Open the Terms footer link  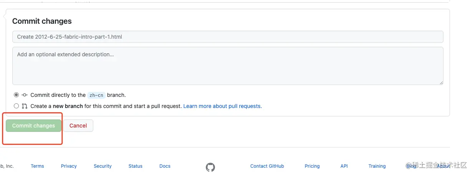[x=37, y=166]
